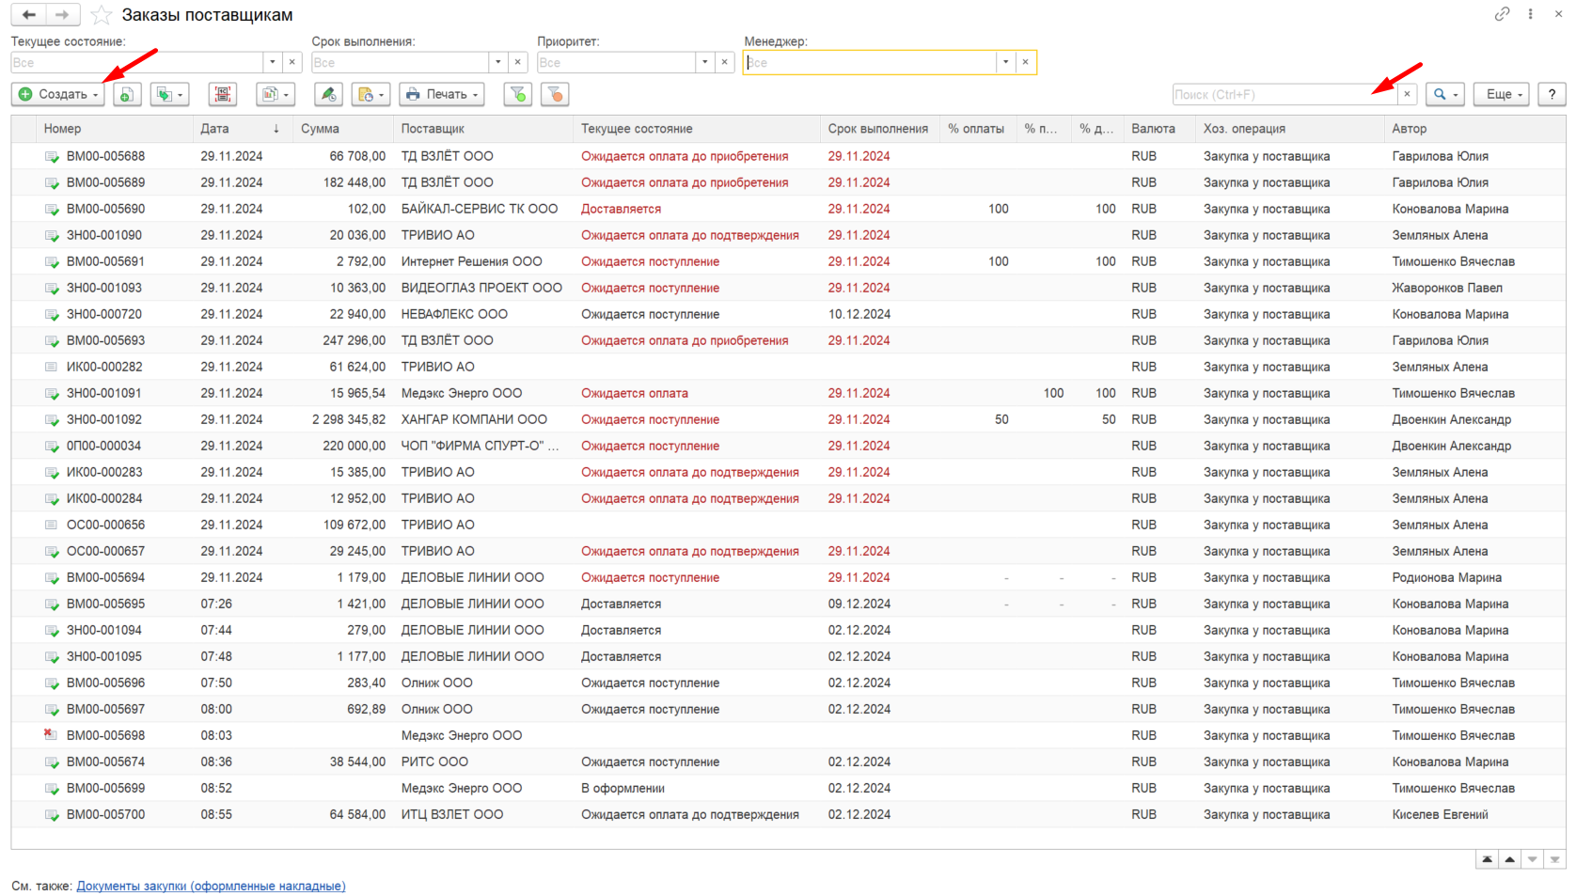The image size is (1576, 895).
Task: Sort by the Поставщик column header
Action: [483, 129]
